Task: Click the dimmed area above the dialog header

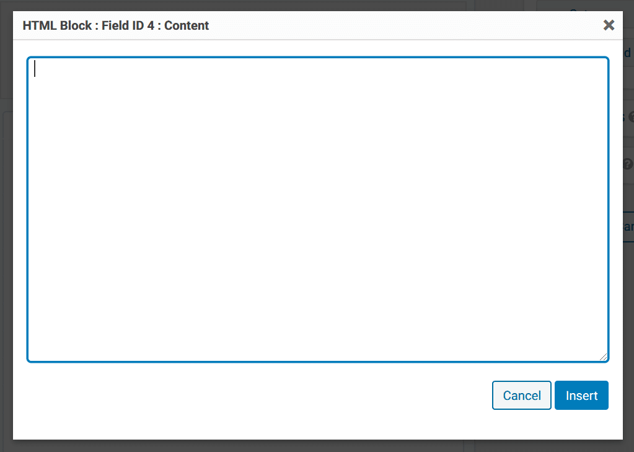Action: point(317,5)
